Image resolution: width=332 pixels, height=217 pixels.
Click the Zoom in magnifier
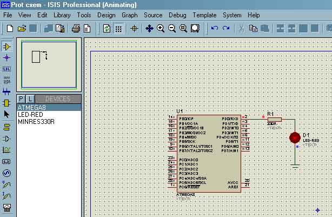(x=161, y=28)
